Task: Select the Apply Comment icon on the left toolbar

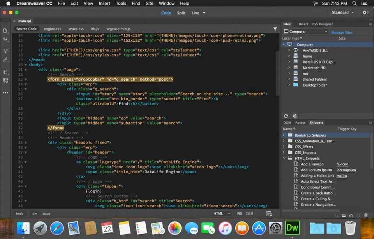Action: point(5,72)
